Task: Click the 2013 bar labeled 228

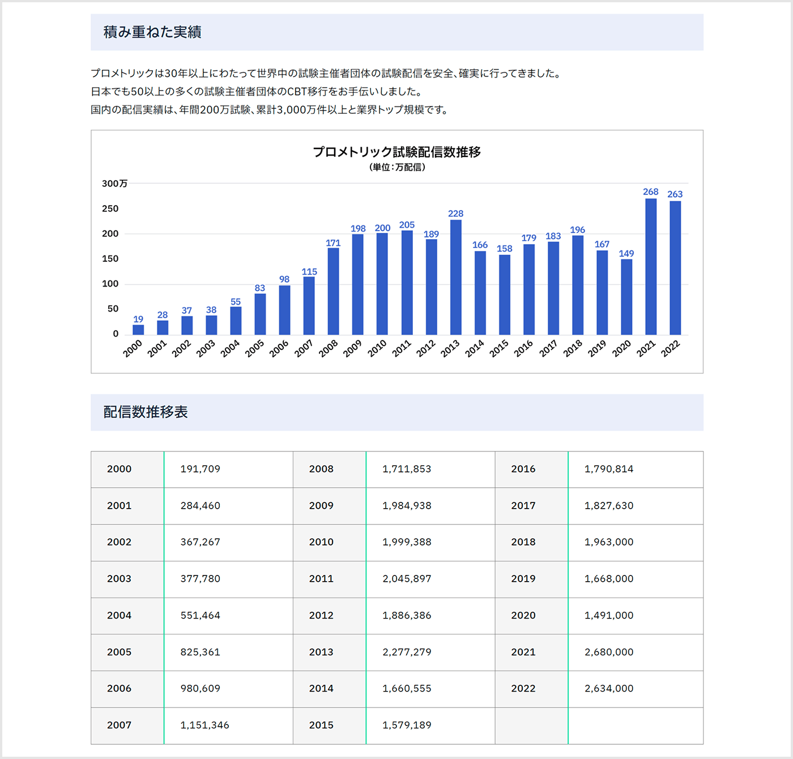Action: pos(456,277)
